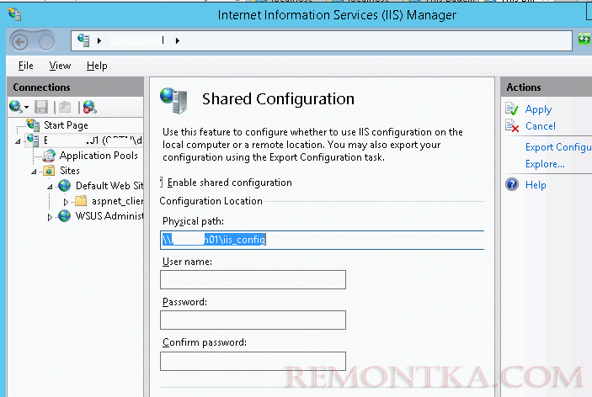592x397 pixels.
Task: Collapse the Default Web Site node
Action: 50,187
